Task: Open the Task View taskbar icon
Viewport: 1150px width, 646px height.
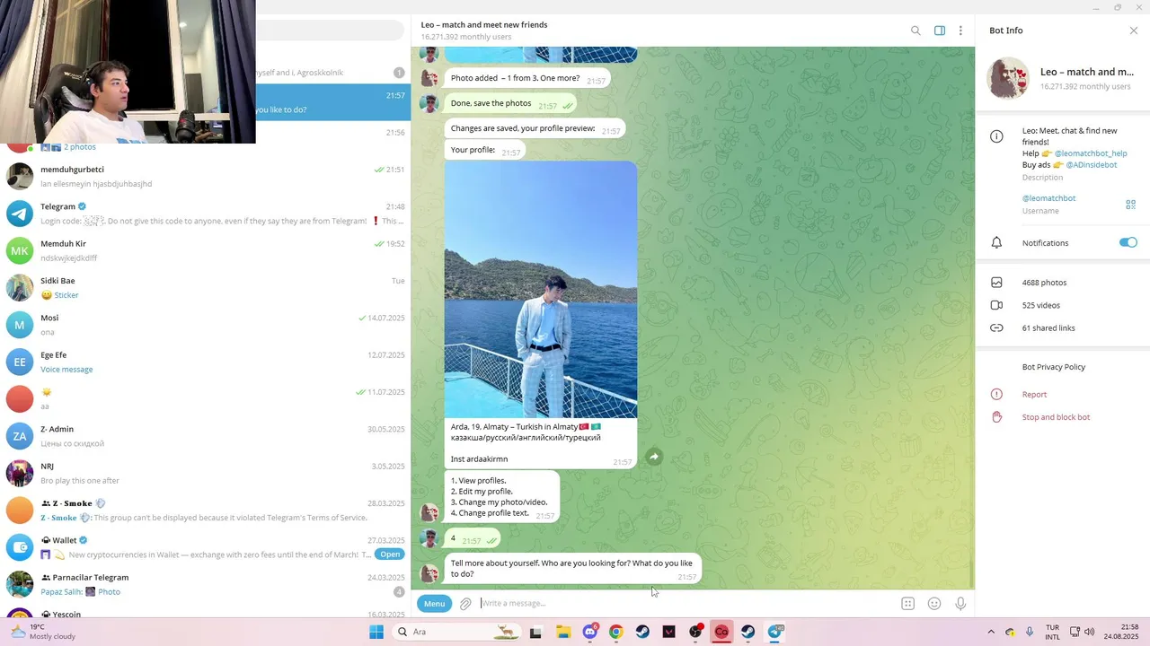Action: pyautogui.click(x=536, y=632)
